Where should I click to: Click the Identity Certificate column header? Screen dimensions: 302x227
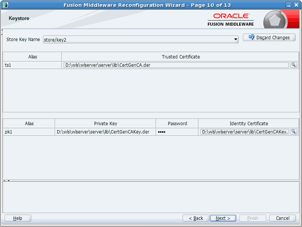[x=249, y=123]
